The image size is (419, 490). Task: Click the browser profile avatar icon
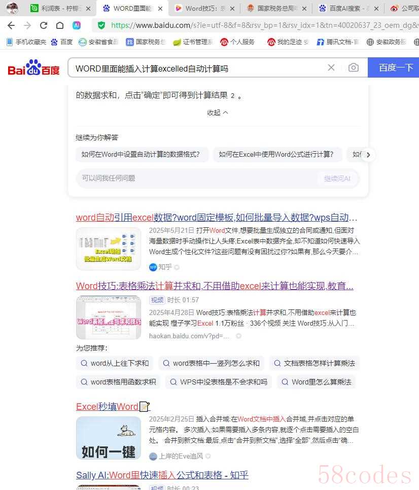(12, 8)
